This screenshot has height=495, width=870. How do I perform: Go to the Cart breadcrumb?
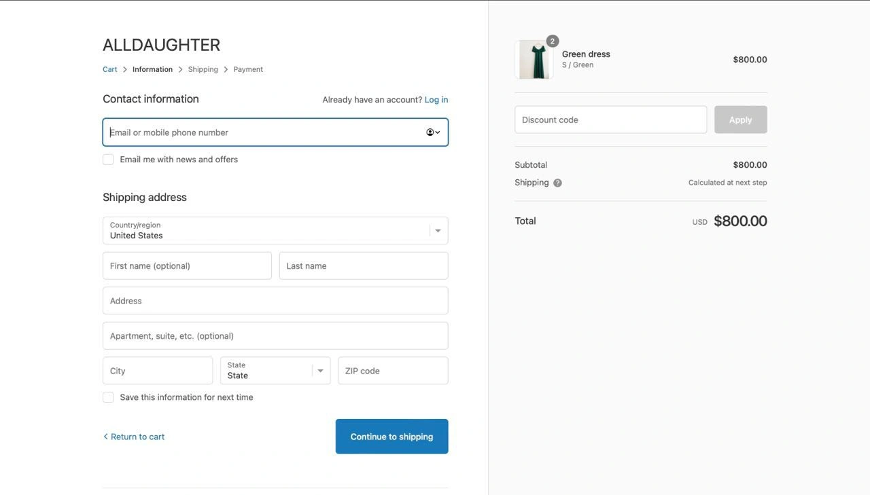[110, 69]
